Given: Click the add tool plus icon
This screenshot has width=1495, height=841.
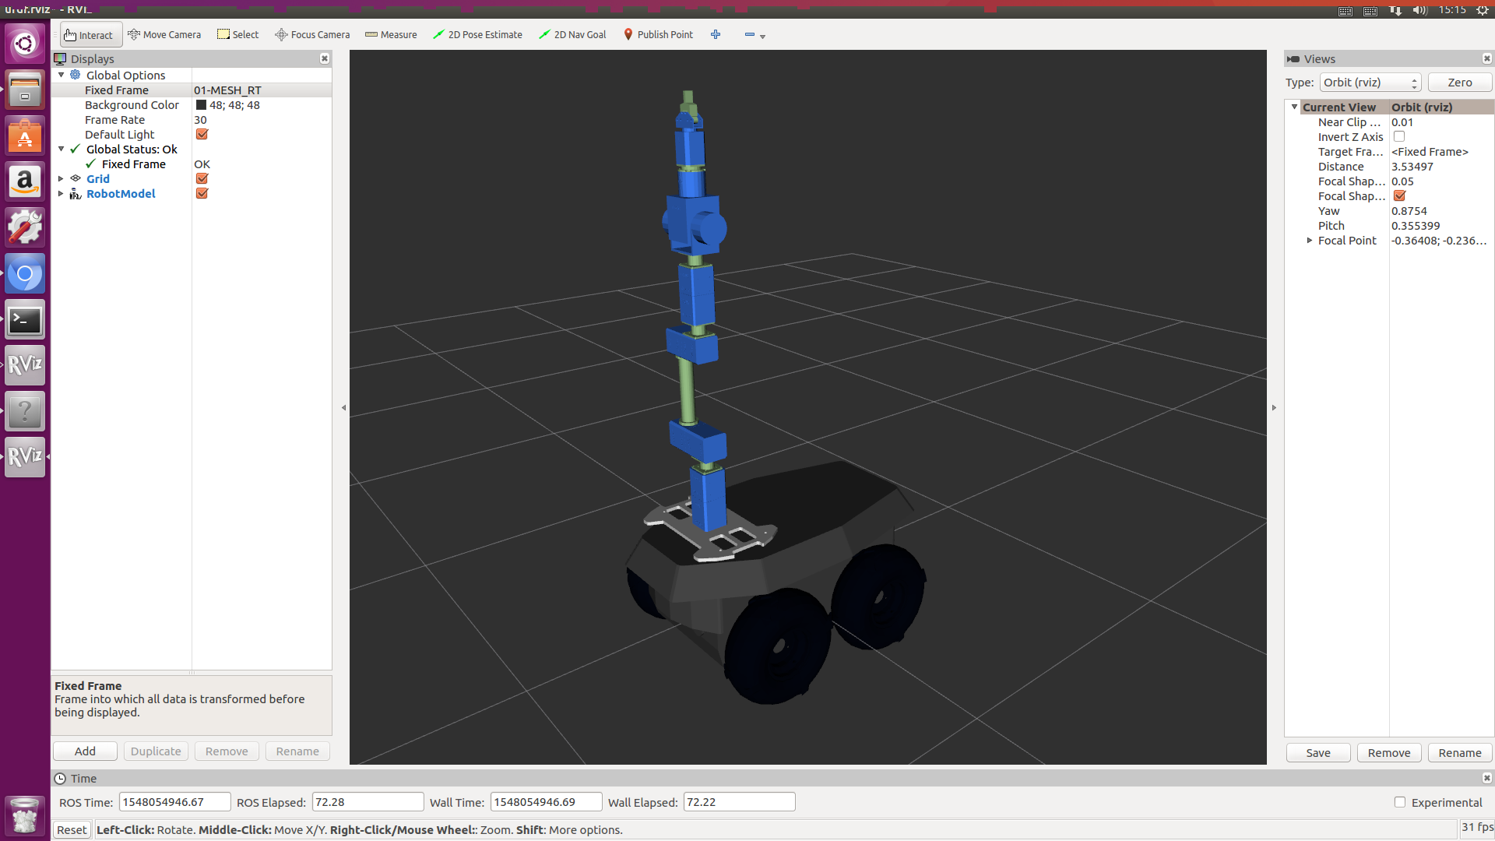Looking at the screenshot, I should coord(716,34).
